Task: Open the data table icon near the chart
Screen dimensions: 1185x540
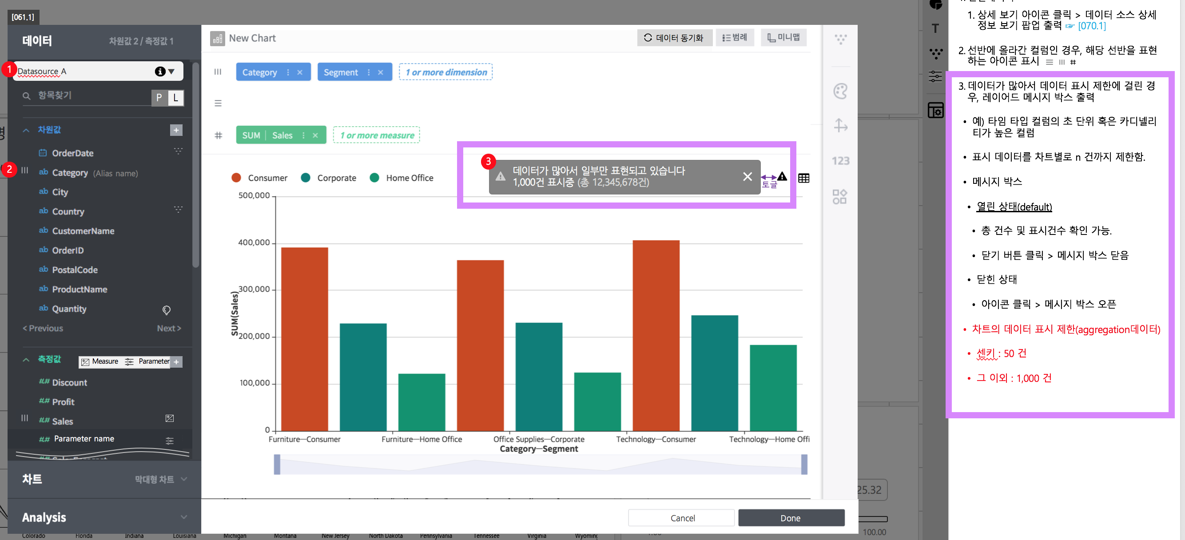Action: tap(803, 178)
